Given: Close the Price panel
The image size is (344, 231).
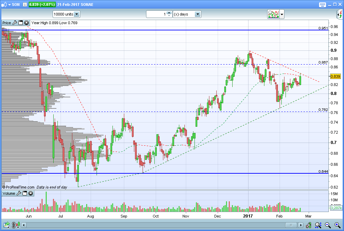Looking at the screenshot, I should click(x=26, y=22).
